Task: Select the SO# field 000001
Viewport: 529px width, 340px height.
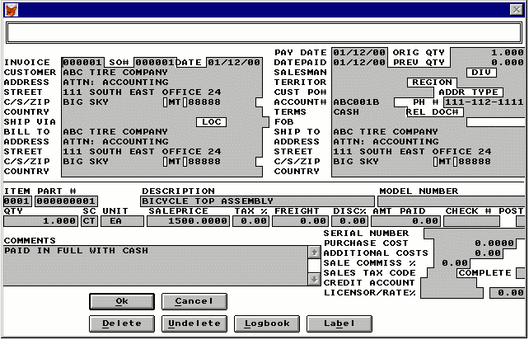Action: coord(155,63)
